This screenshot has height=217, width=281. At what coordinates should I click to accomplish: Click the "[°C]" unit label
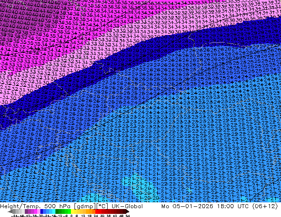(x=102, y=206)
